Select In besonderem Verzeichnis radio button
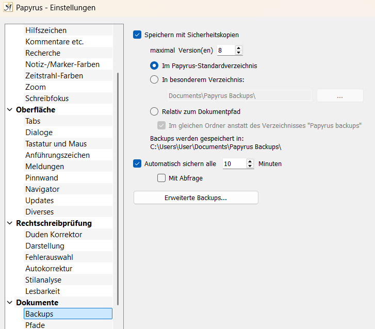 tap(154, 79)
